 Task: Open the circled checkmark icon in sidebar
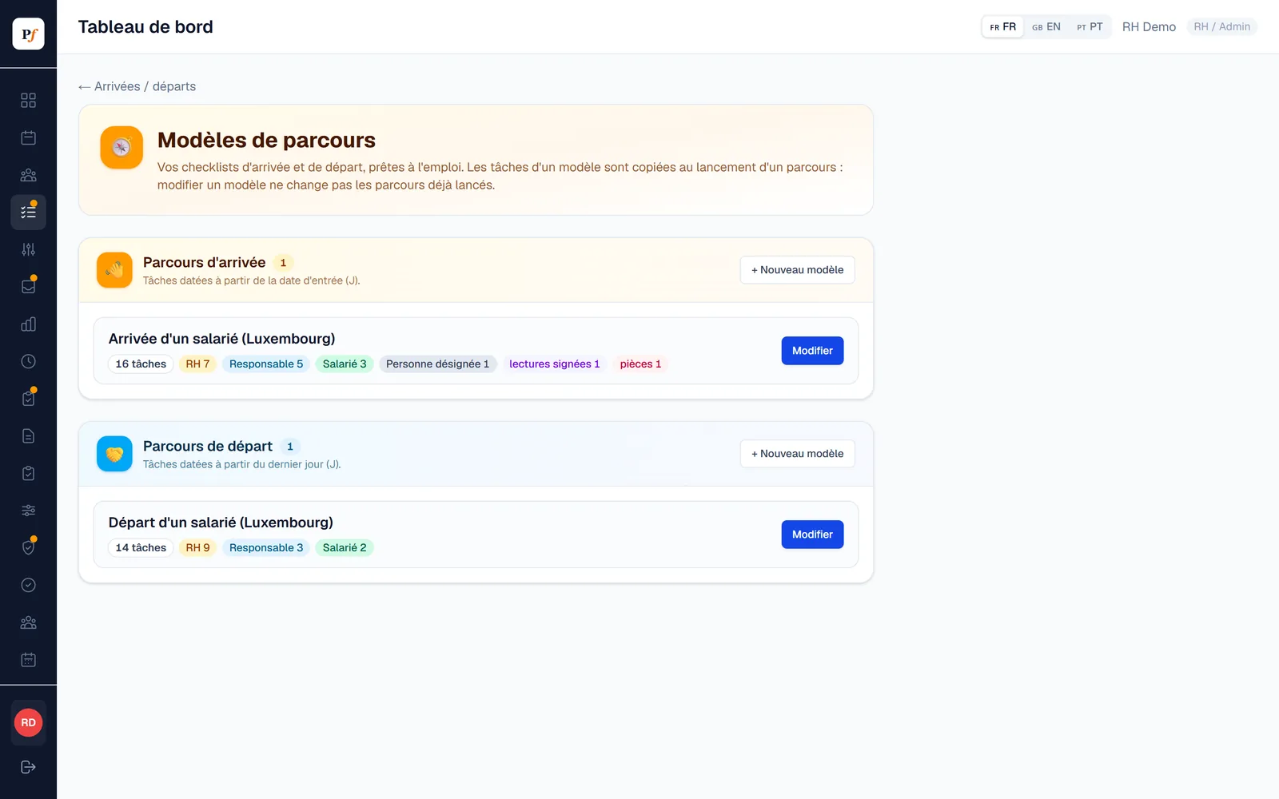coord(28,585)
